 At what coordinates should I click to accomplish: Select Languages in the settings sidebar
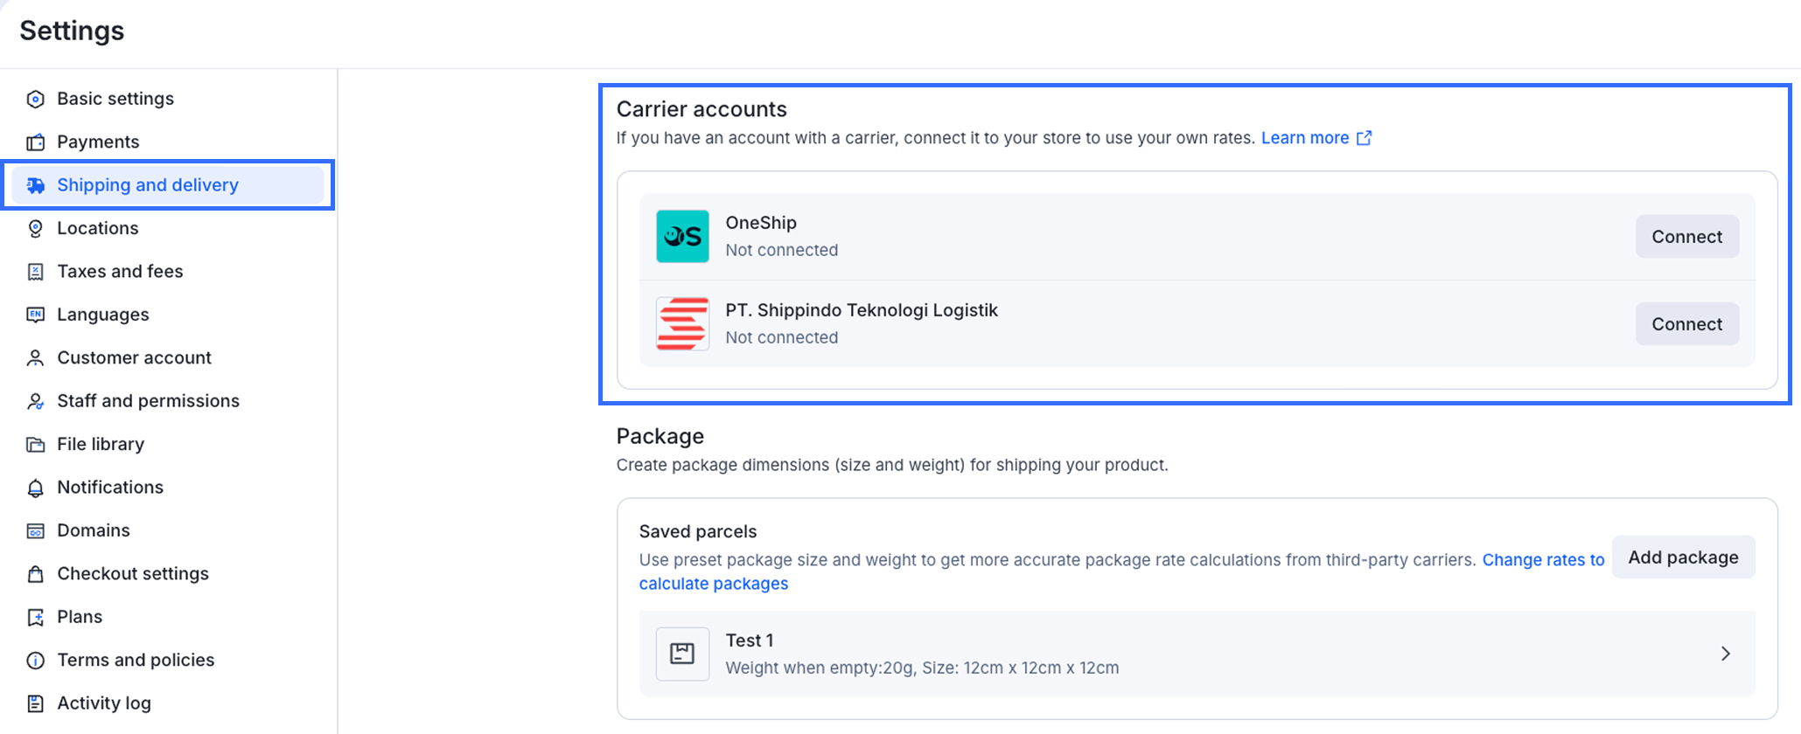(102, 315)
